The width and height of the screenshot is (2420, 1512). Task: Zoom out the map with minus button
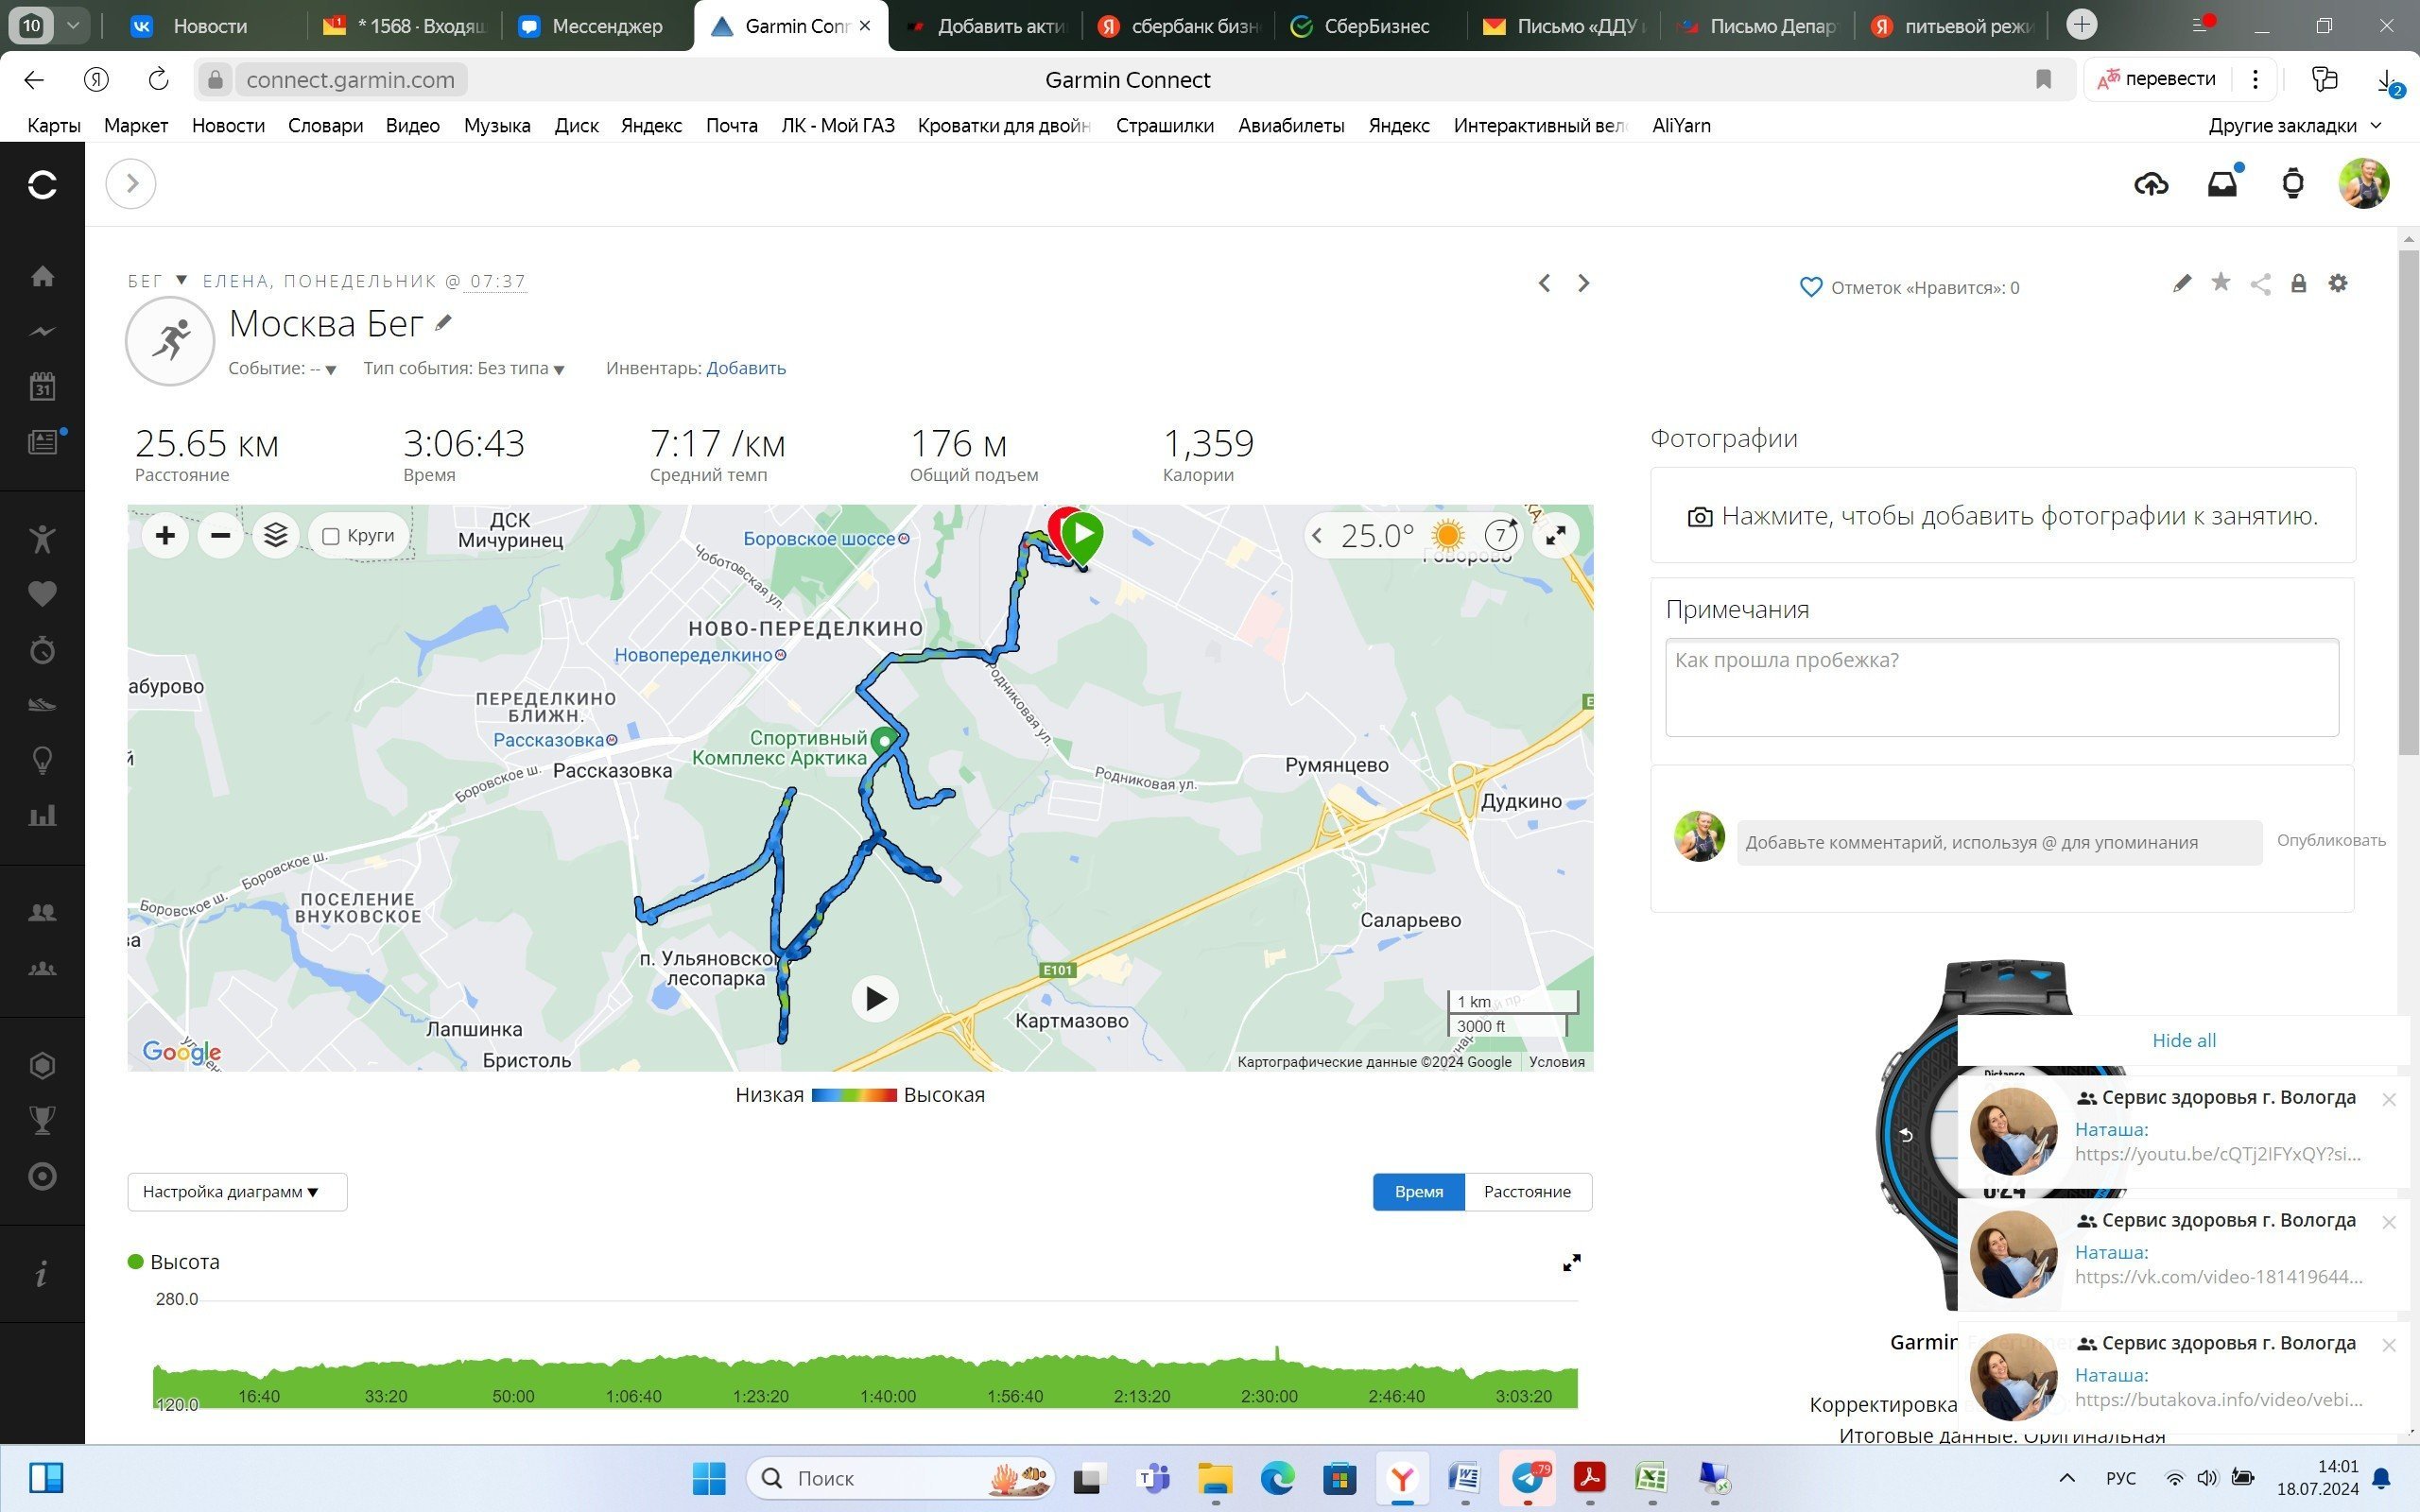220,536
